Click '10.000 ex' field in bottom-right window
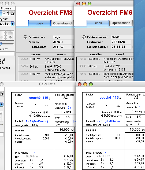Viewport: 145px width, 170px height. click(137, 130)
